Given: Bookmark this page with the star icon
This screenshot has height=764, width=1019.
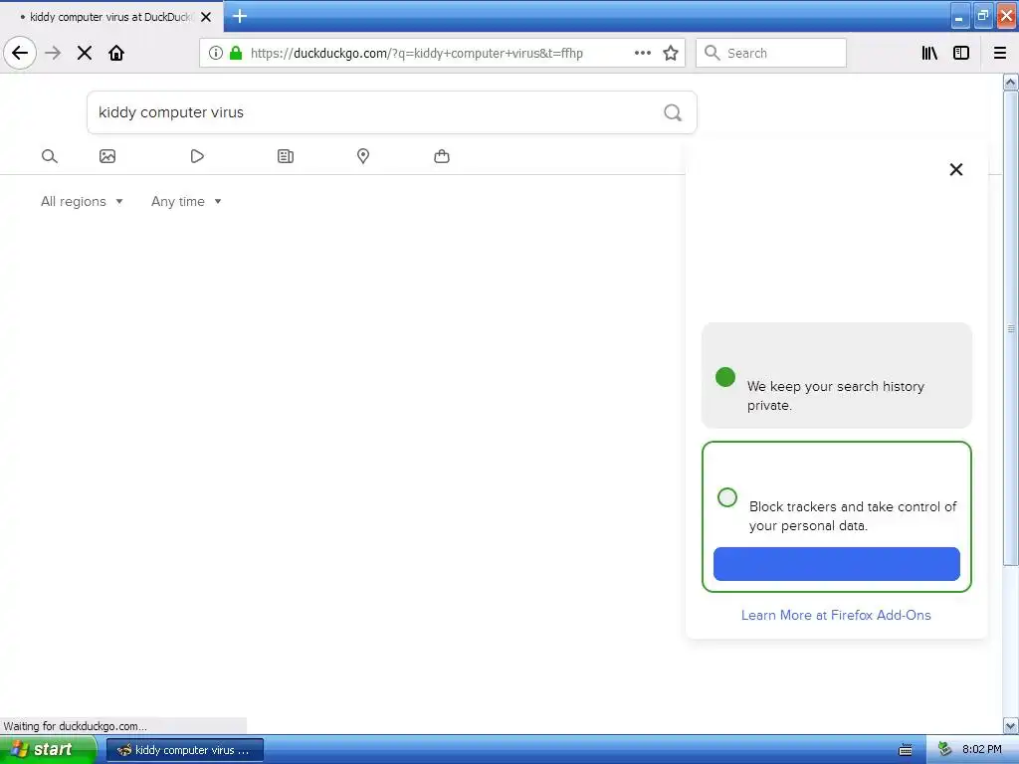Looking at the screenshot, I should 671,53.
